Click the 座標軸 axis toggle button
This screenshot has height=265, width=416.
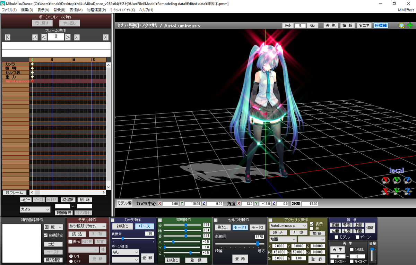tap(381, 26)
